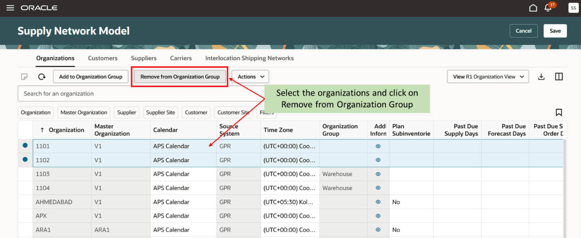Toggle the sort arrow on Organization column
The height and width of the screenshot is (238, 581).
click(x=43, y=130)
